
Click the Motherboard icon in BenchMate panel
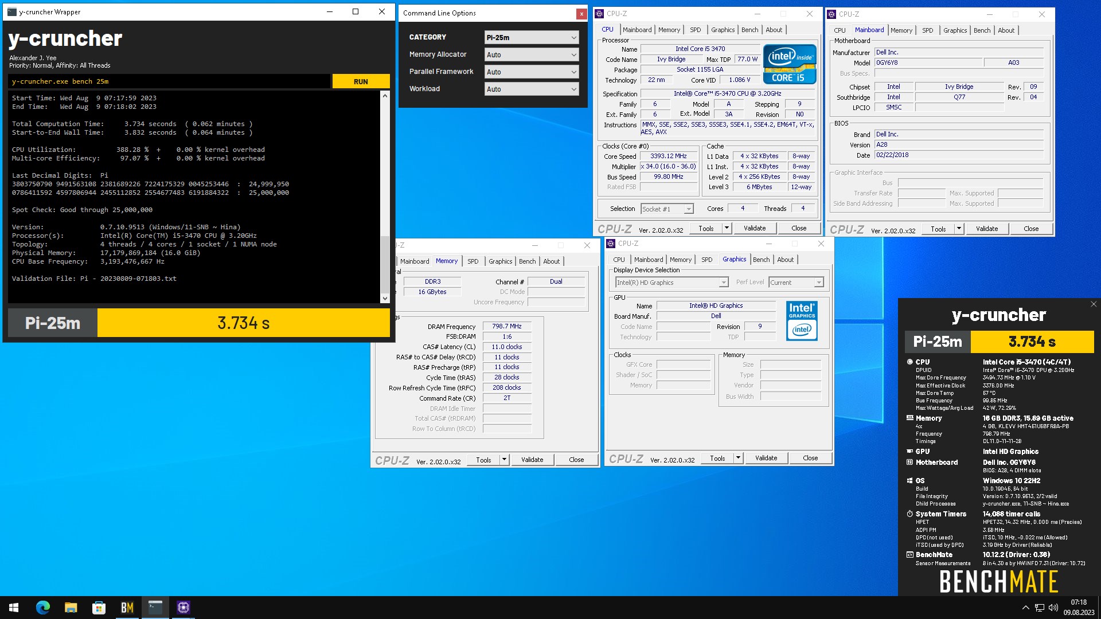910,463
